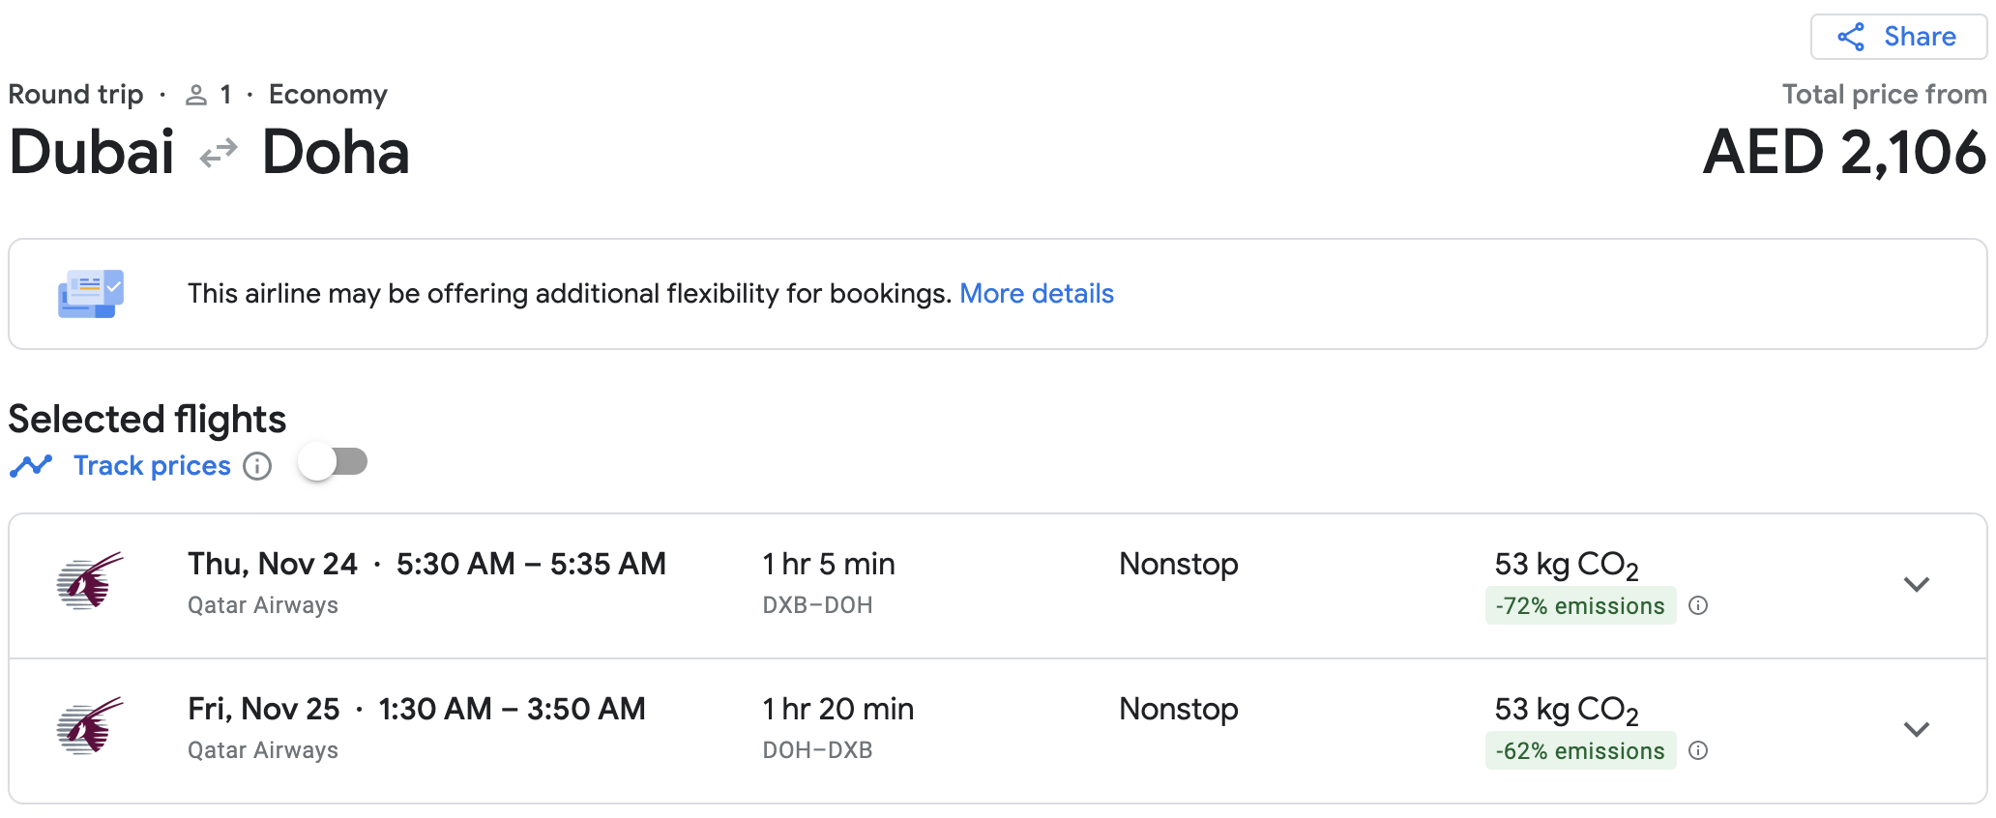Click the round-trip swap arrows icon
Screen dimensions: 1996x818
tap(219, 153)
